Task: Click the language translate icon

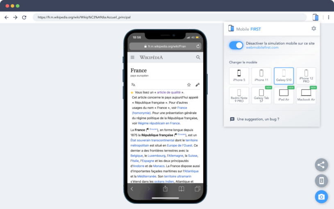Action: 133,85
